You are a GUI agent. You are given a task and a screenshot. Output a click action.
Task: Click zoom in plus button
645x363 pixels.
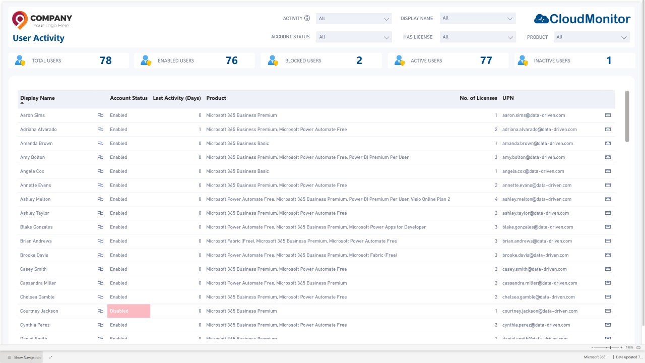pos(621,347)
